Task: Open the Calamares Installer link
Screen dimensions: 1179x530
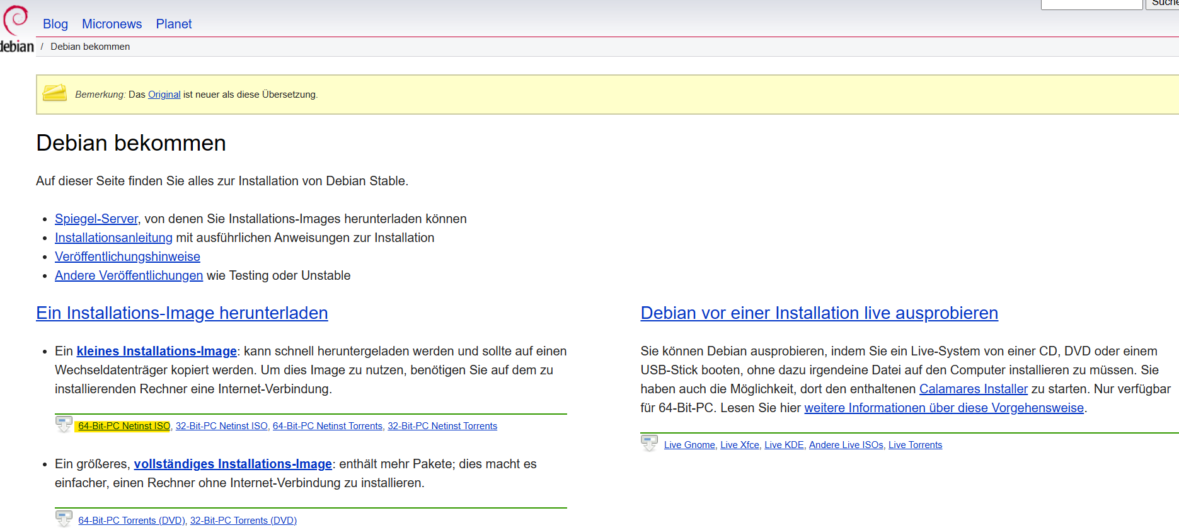Action: (974, 389)
